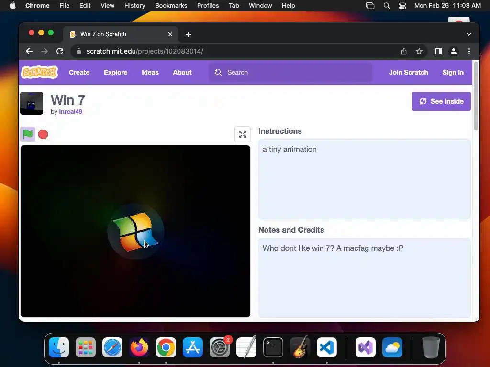Open the Create menu link
Image resolution: width=490 pixels, height=367 pixels.
[79, 72]
